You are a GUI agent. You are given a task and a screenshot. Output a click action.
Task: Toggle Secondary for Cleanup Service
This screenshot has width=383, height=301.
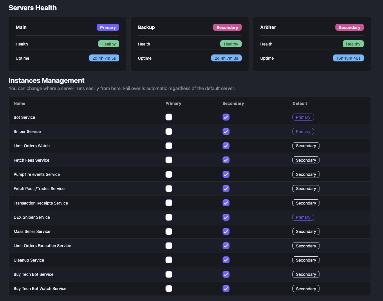click(x=226, y=260)
